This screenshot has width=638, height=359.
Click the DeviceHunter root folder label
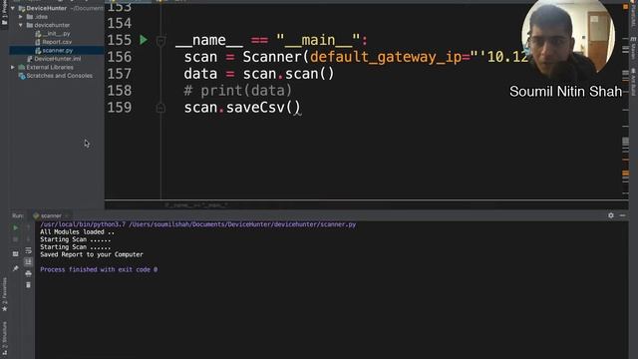[x=47, y=8]
